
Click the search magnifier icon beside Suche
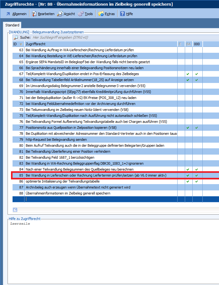point(16,37)
